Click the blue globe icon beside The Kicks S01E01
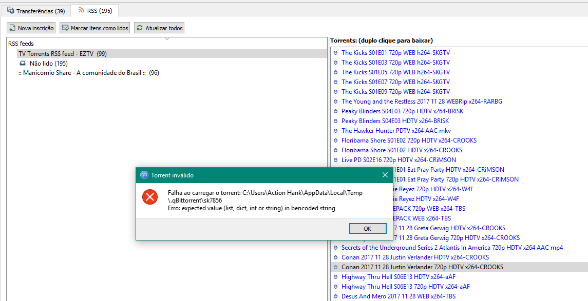 click(335, 52)
